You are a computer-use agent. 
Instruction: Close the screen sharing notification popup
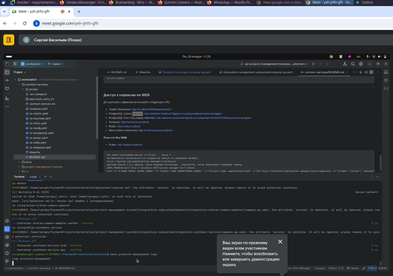pos(280,242)
